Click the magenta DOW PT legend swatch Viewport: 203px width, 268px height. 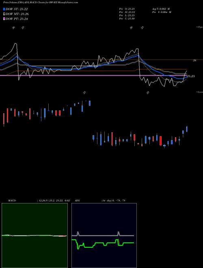tap(4, 19)
